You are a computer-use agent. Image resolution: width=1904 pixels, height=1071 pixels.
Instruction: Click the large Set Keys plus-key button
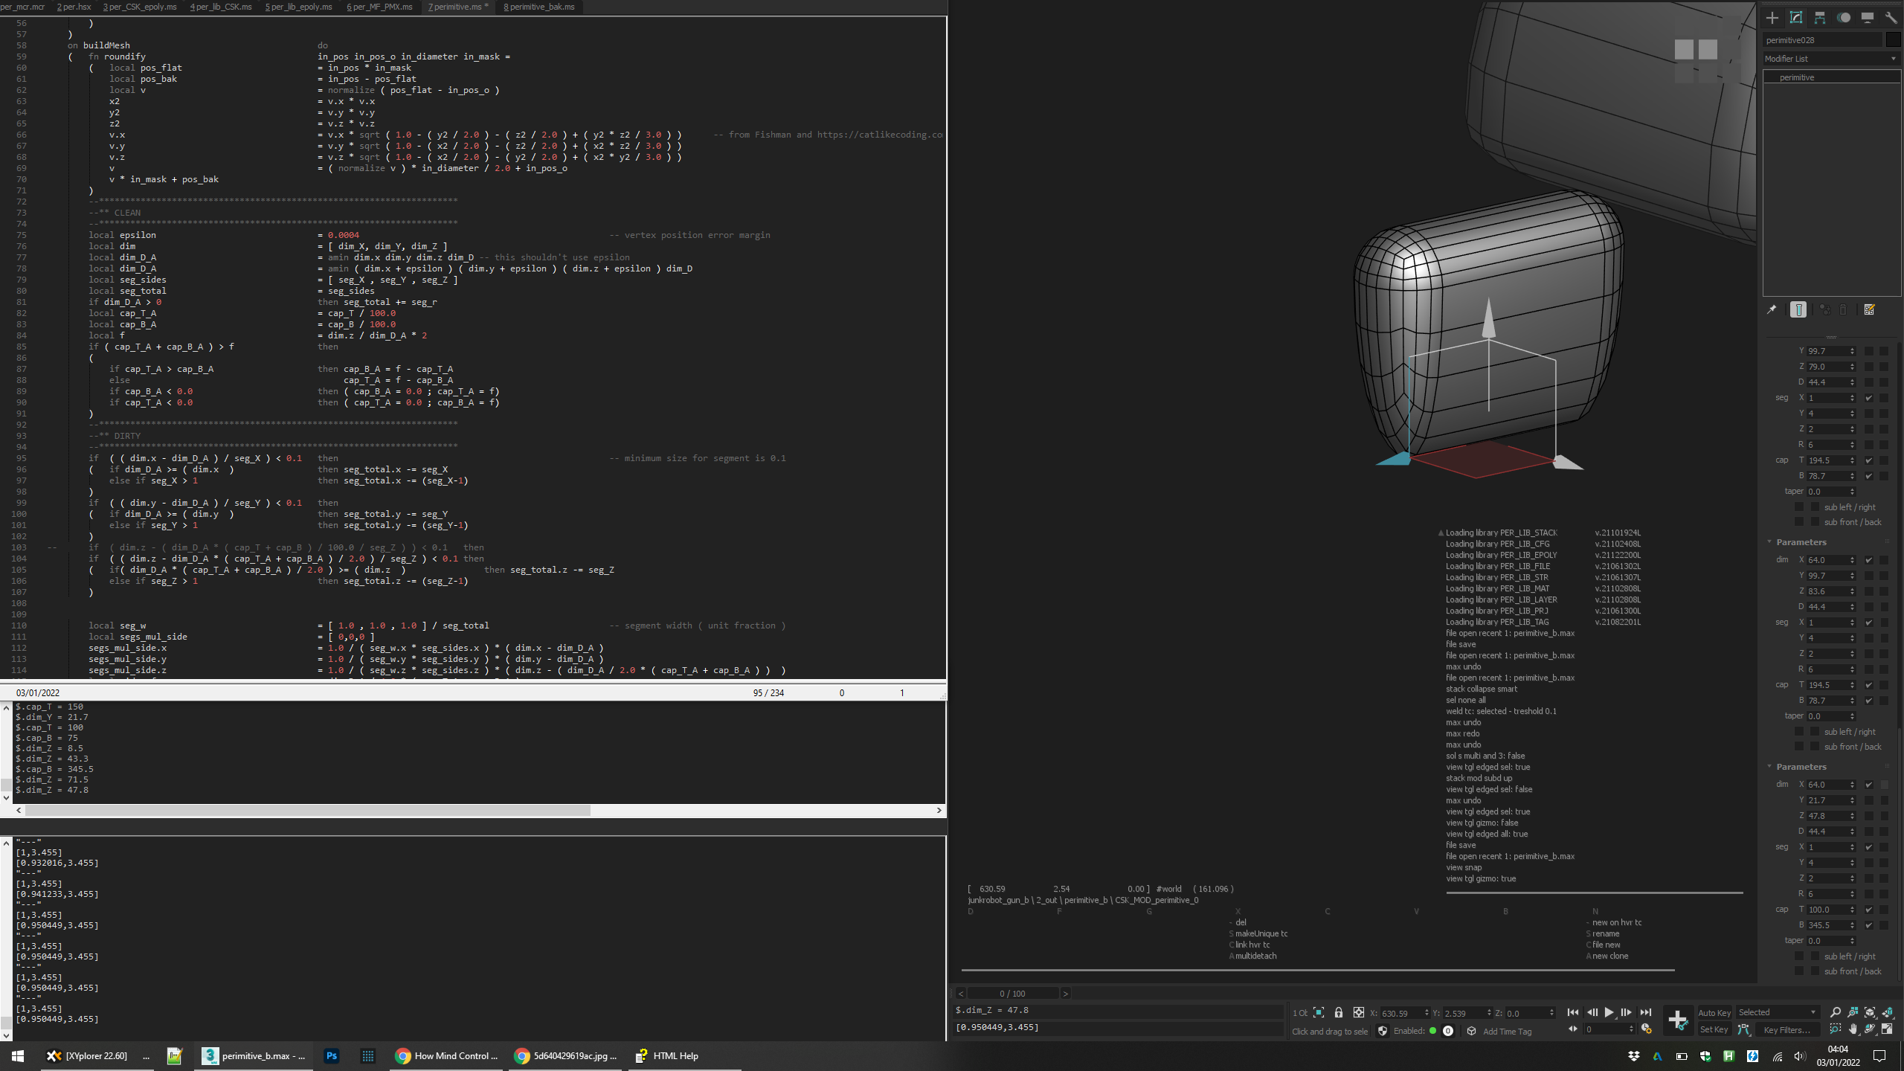tap(1678, 1020)
